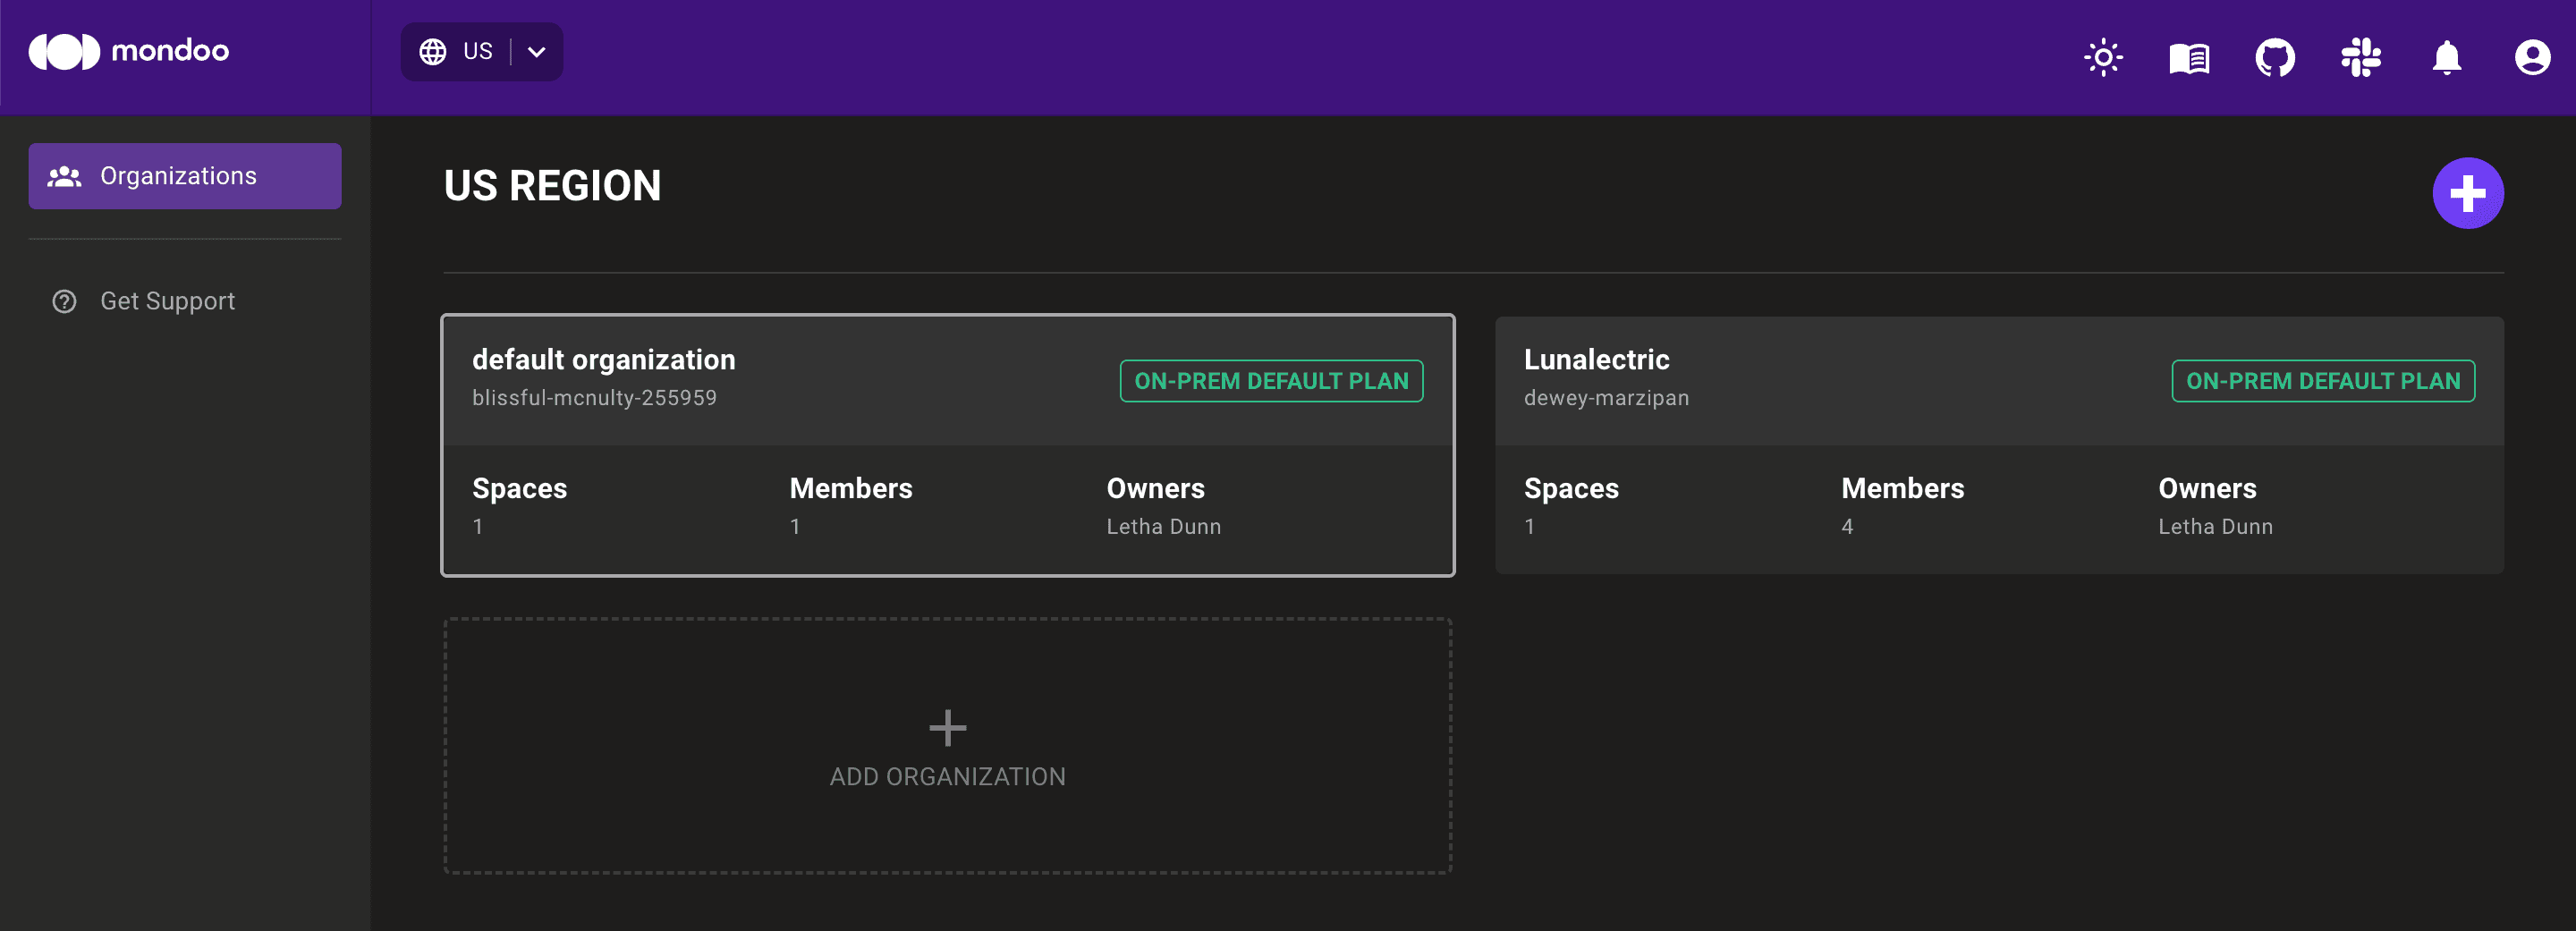Click the globe icon in the region selector
This screenshot has height=931, width=2576.
pos(432,51)
